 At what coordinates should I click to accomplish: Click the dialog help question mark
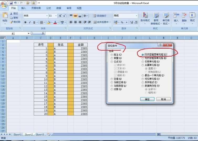click(160, 45)
